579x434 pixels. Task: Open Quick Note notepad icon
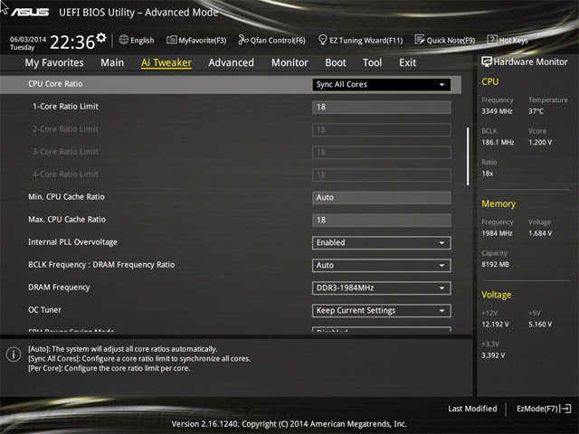point(419,40)
